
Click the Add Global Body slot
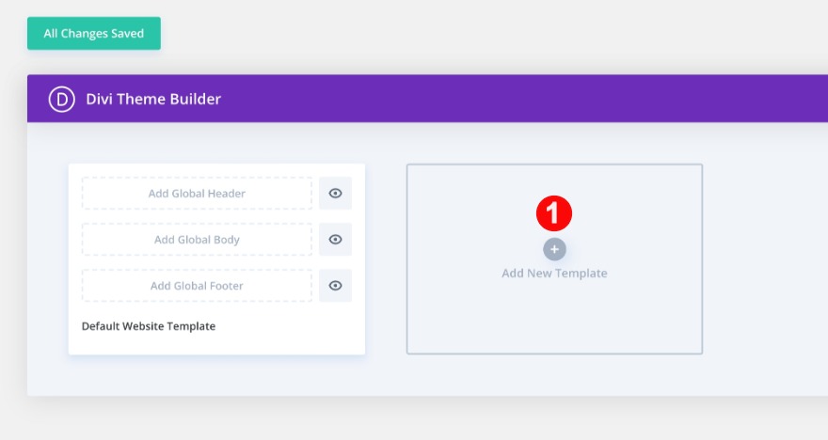(x=197, y=240)
